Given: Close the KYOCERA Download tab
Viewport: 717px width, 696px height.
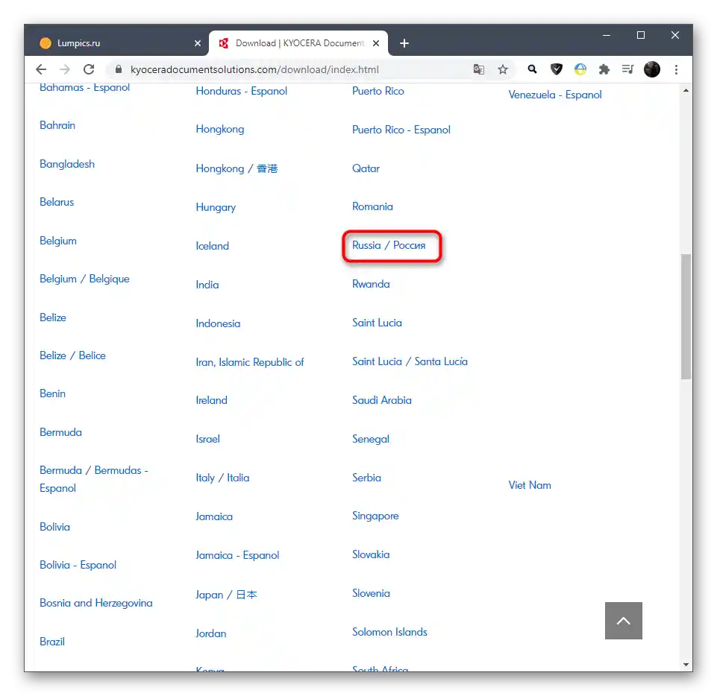Looking at the screenshot, I should point(376,43).
